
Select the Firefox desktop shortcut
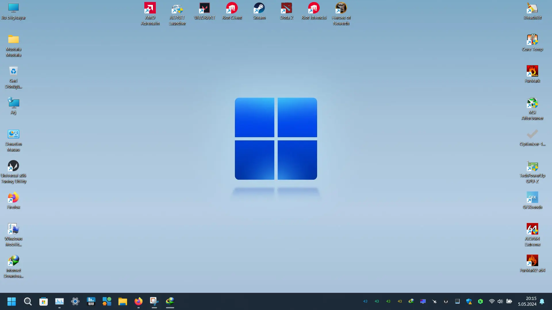coord(13,201)
